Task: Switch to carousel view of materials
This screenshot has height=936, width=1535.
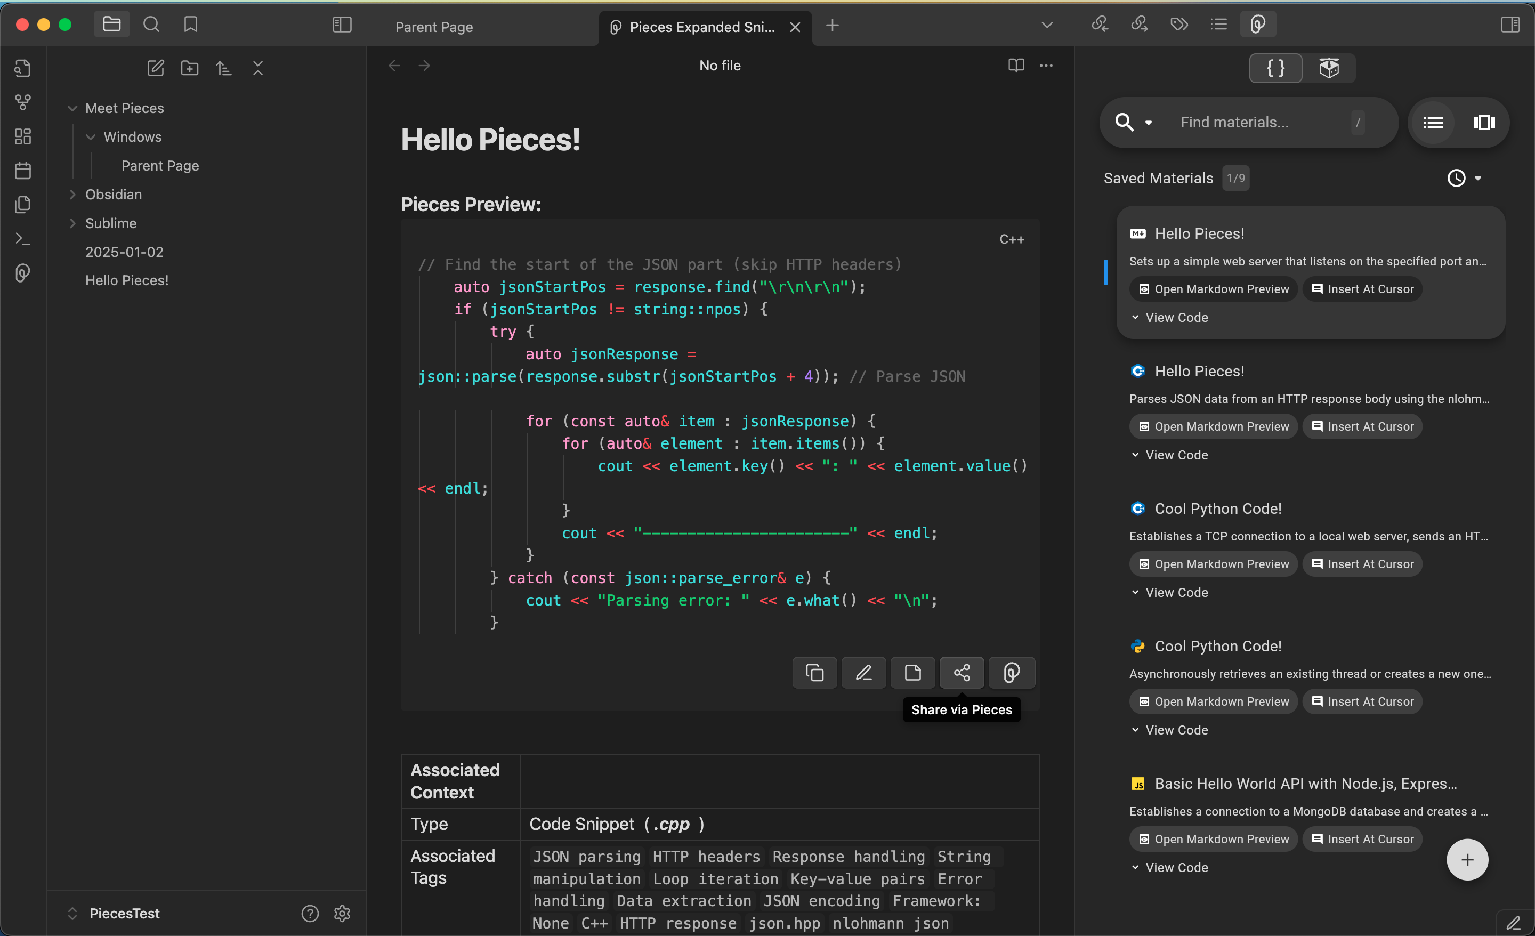Action: tap(1484, 123)
